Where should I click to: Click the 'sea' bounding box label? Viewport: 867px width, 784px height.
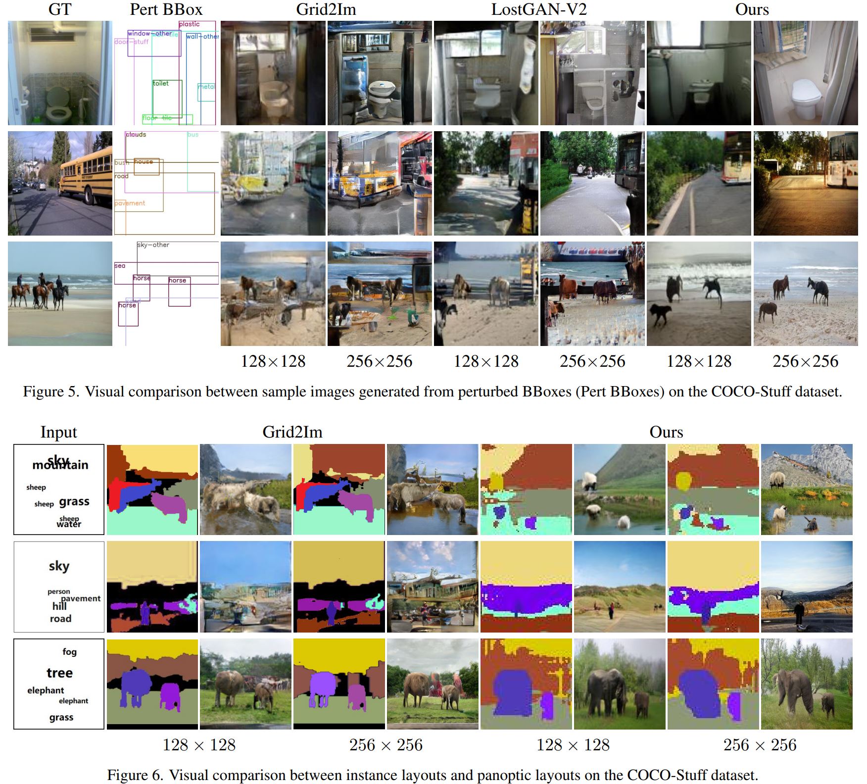(120, 266)
